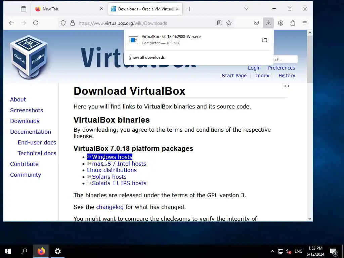Click the wiki search field
The width and height of the screenshot is (344, 258).
pos(285,59)
